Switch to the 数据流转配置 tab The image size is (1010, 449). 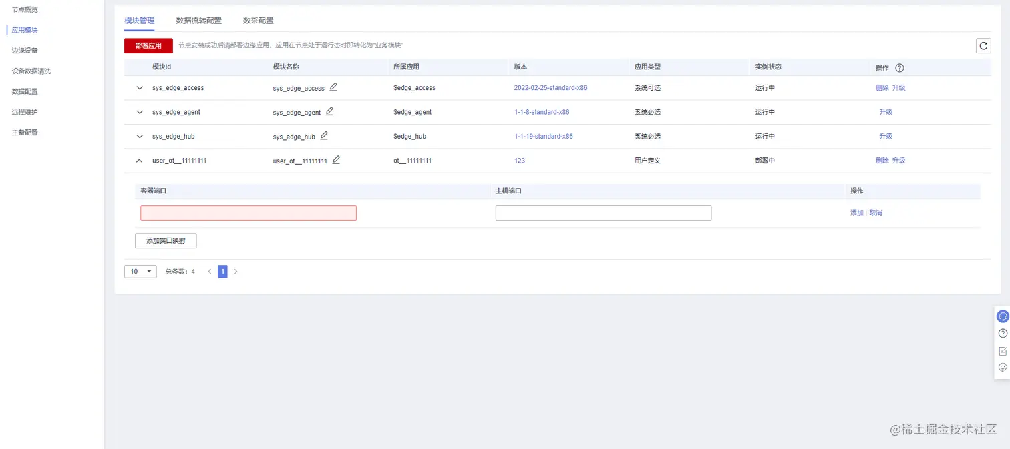(x=199, y=21)
